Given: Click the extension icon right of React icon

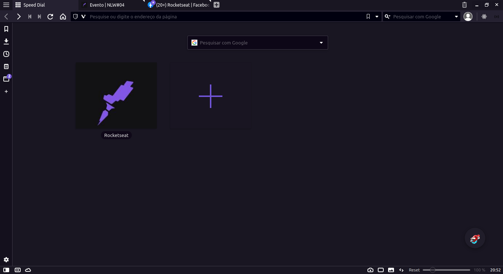Looking at the screenshot, I should coord(497,17).
